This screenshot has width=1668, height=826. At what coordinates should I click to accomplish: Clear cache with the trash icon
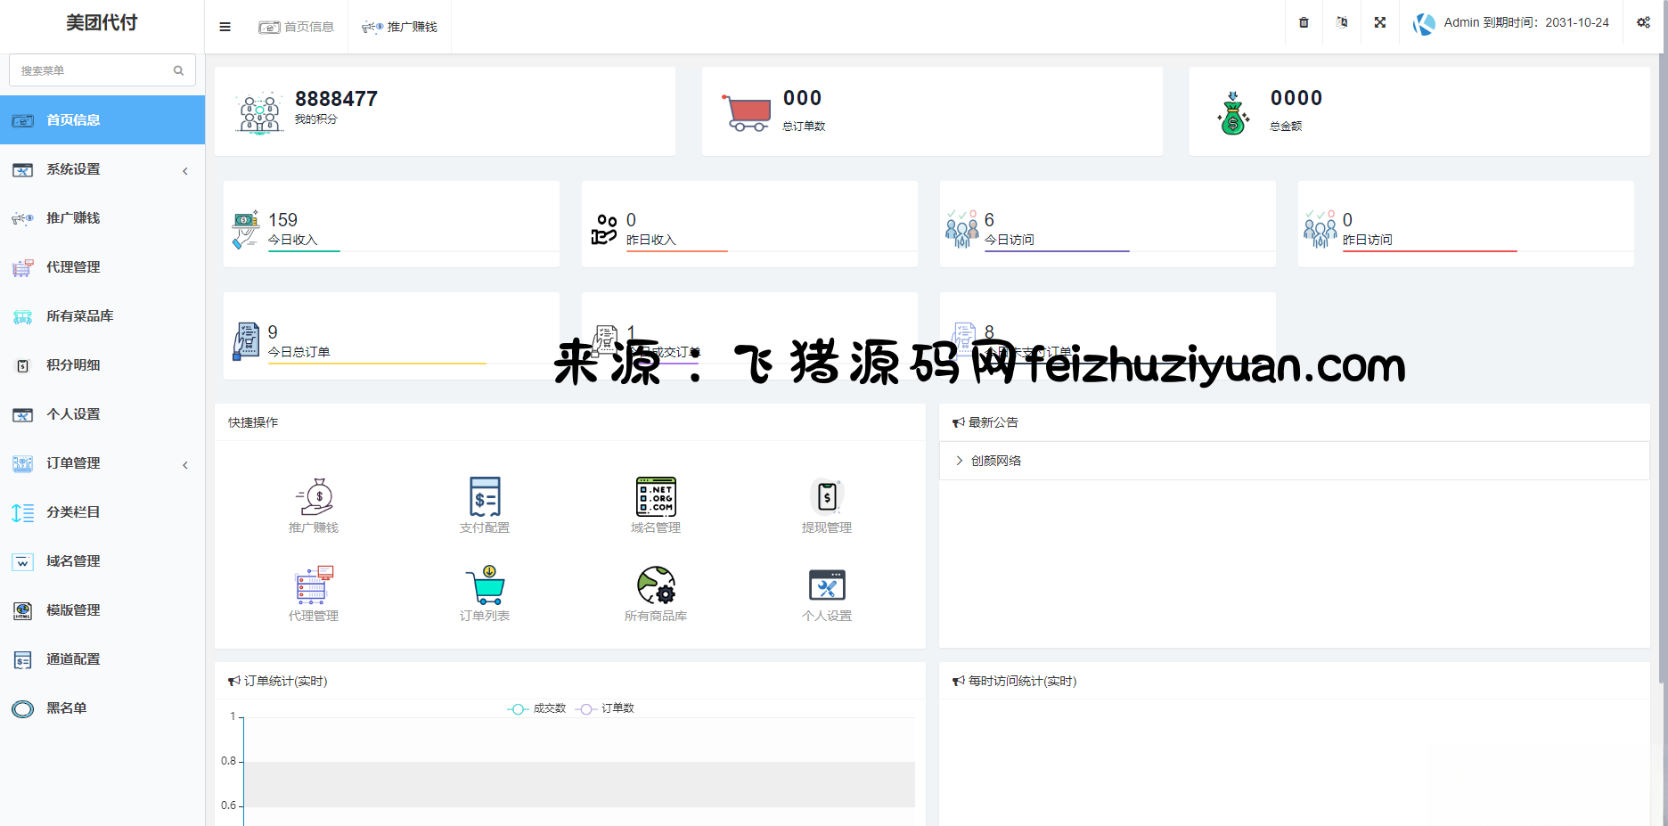[1303, 22]
